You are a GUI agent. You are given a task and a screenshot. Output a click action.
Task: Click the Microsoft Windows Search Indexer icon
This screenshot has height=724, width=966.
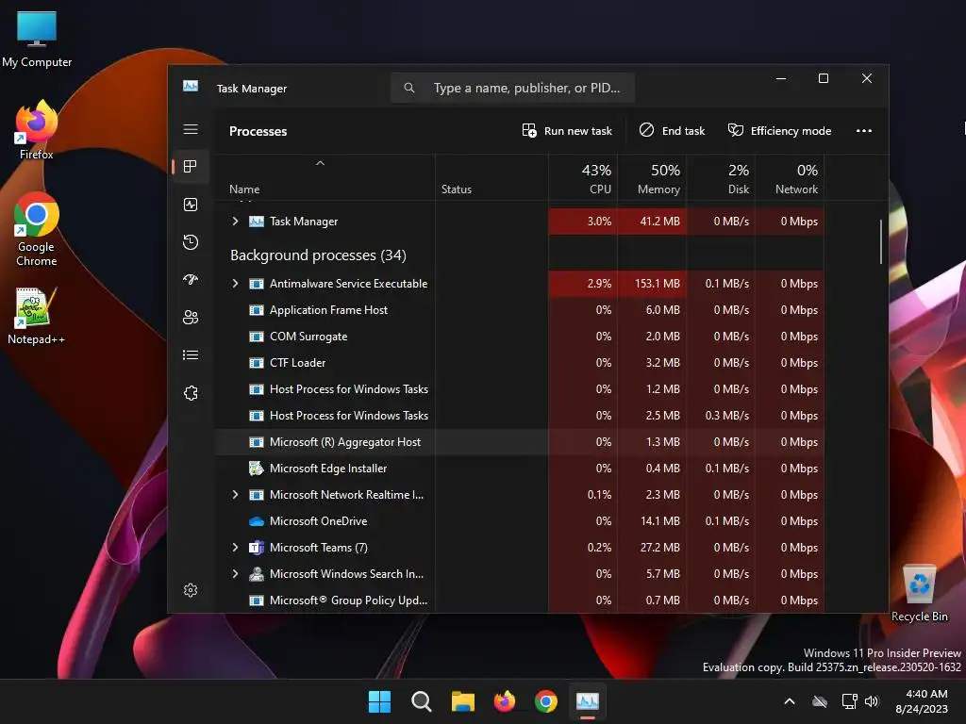[x=257, y=574]
